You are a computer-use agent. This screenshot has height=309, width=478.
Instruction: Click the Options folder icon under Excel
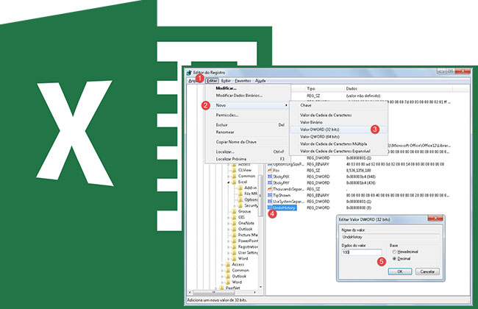point(240,199)
